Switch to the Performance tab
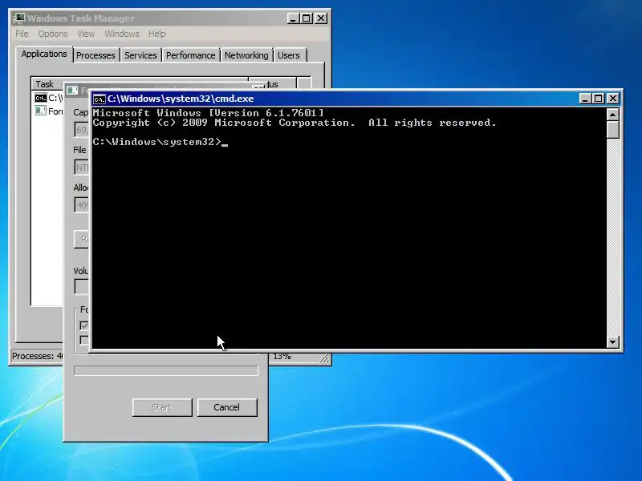The image size is (642, 481). tap(190, 55)
